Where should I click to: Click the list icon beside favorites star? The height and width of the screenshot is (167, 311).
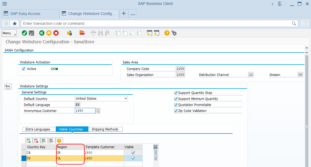tap(6, 23)
